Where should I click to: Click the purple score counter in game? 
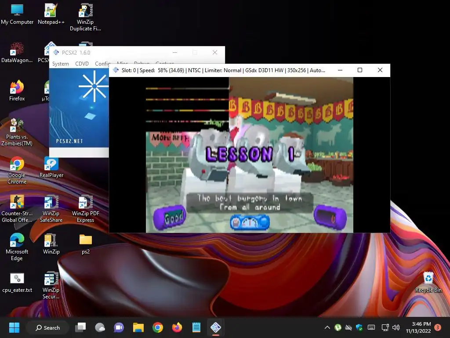(x=330, y=217)
